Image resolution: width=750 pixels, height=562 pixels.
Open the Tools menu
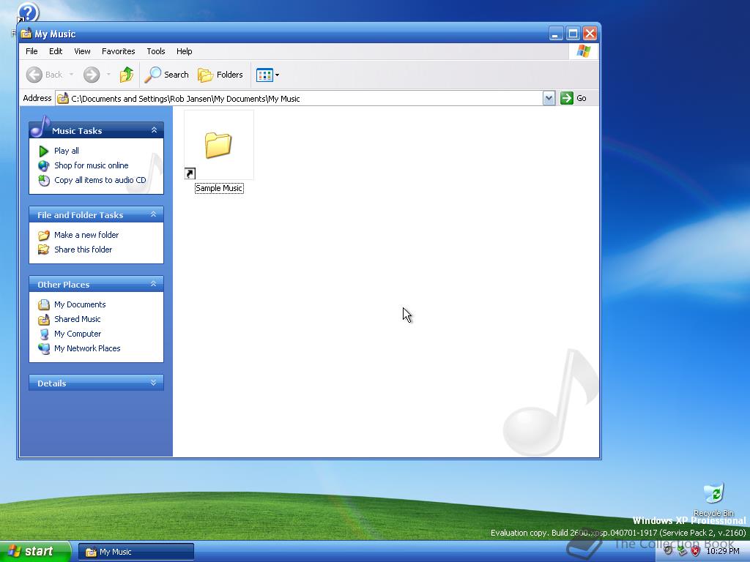coord(155,51)
